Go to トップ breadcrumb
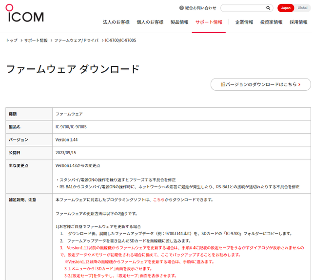Viewport: 312px width, 280px height. tap(12, 40)
